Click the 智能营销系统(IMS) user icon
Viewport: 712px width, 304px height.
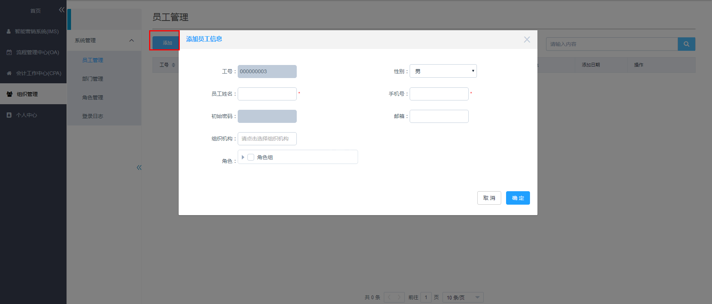[x=9, y=31]
